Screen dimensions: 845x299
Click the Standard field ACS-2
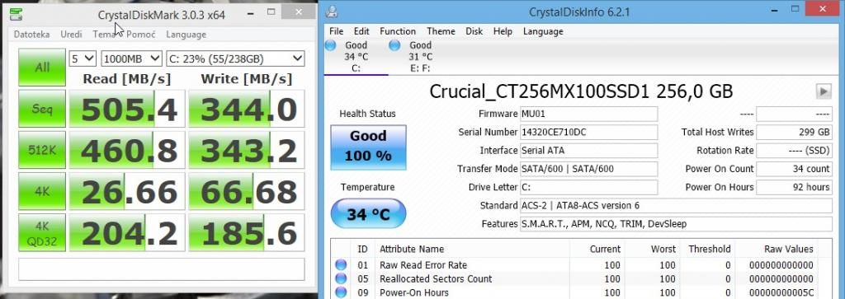tap(676, 205)
